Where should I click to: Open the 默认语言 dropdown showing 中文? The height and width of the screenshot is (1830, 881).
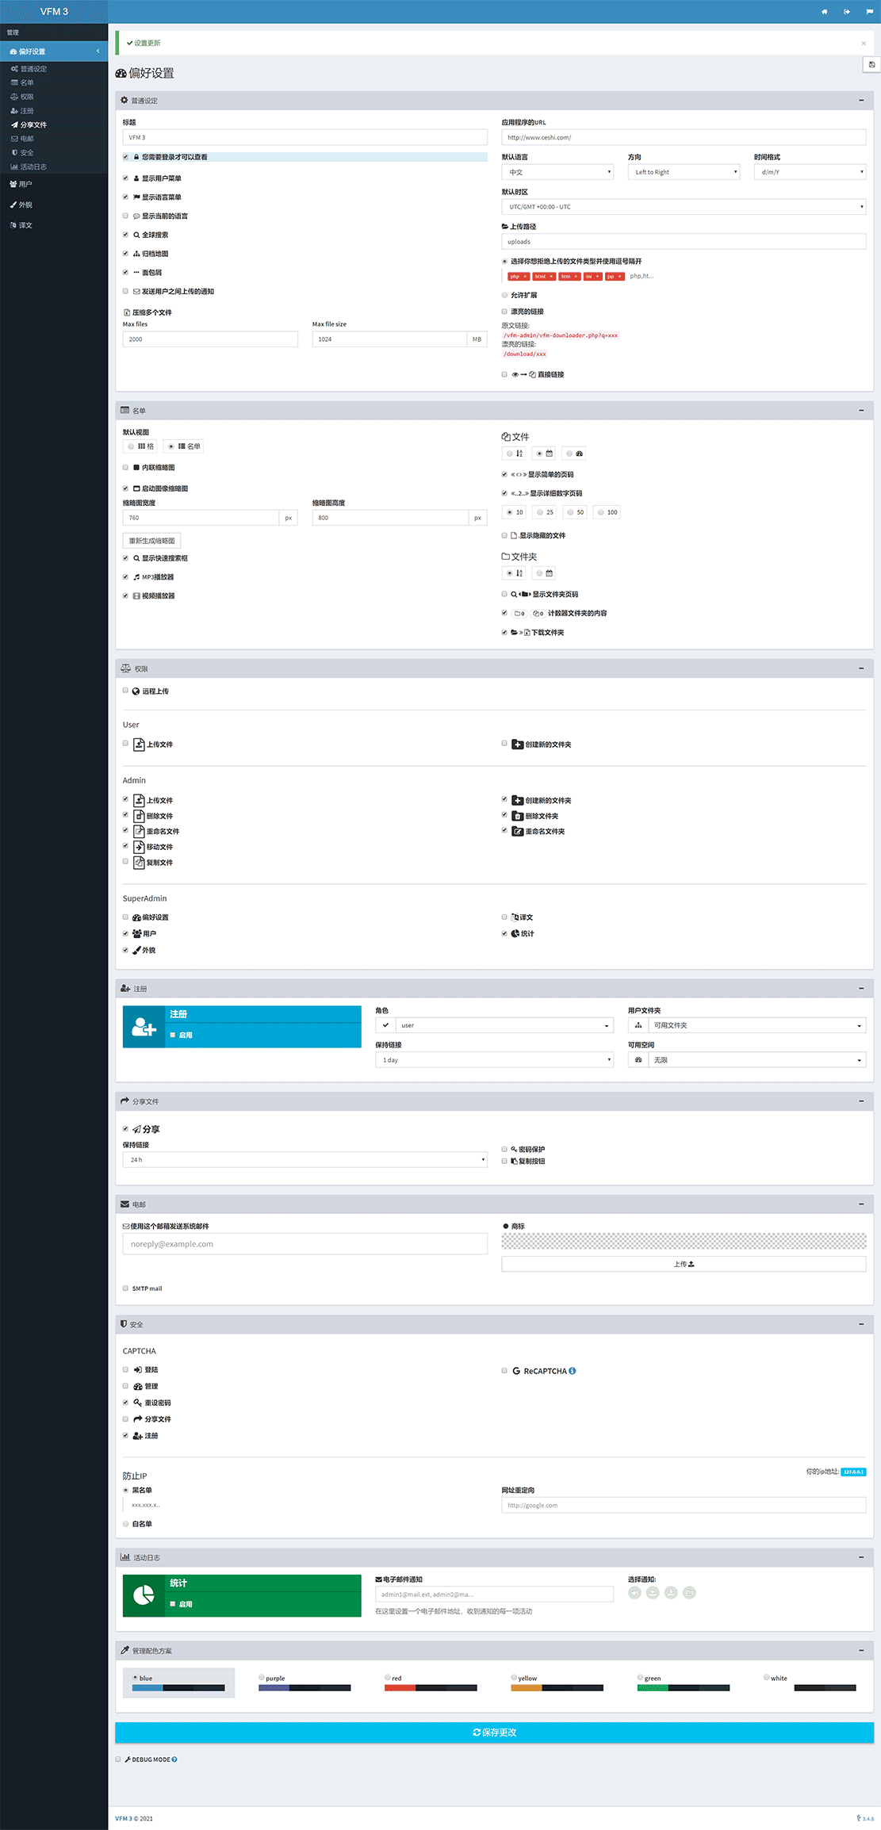557,172
